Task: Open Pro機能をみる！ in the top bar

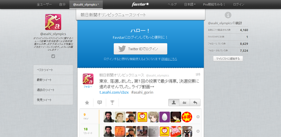Action: click(214, 4)
